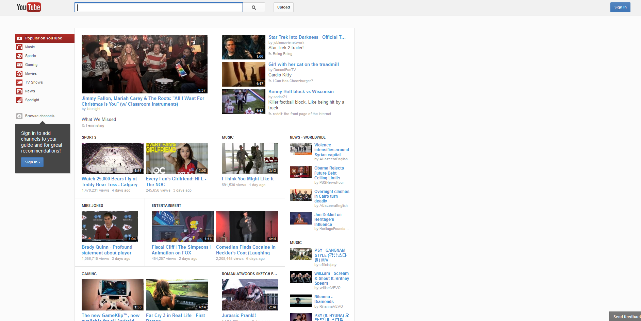Open Far Cry 3 in Real Life thumbnail
This screenshot has height=321, width=641.
pos(177,295)
